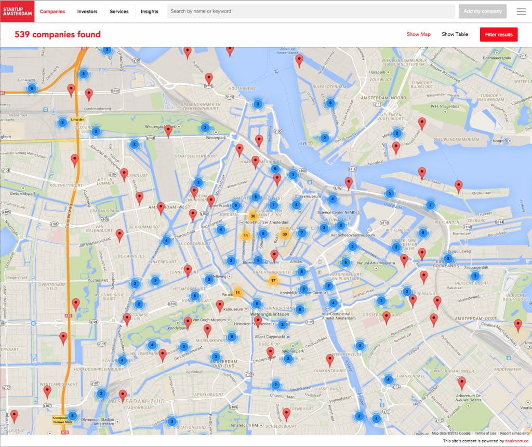This screenshot has width=532, height=447.
Task: Select the yellow cluster marked 30 in De Wallen
Action: pyautogui.click(x=284, y=234)
